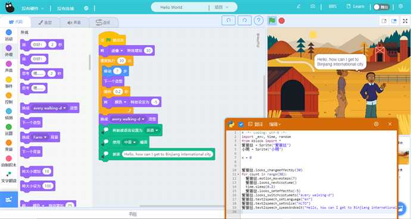
Task: Click the undo arrow button
Action: click(228, 20)
